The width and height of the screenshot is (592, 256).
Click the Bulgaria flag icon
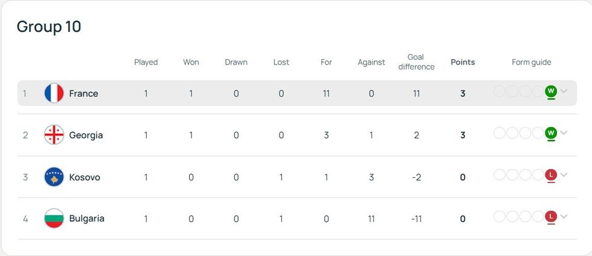(54, 219)
